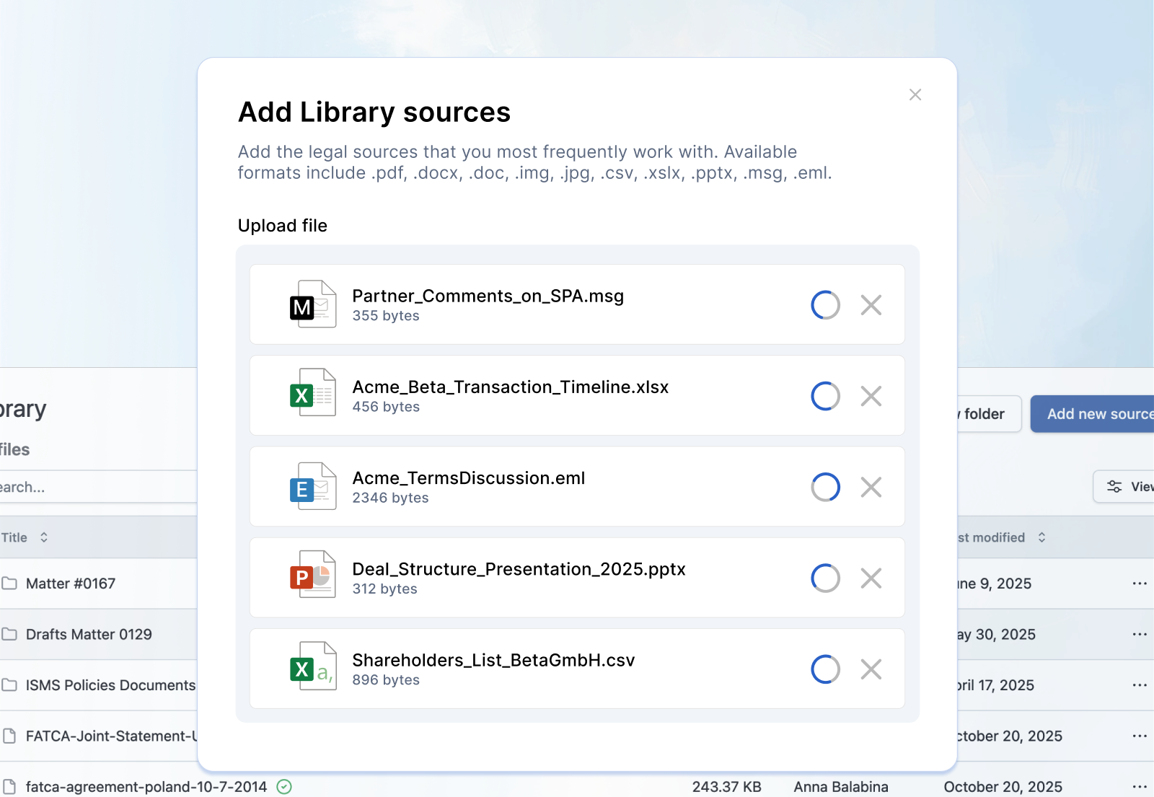Open the Title column sort chevron
1154x797 pixels.
(43, 537)
